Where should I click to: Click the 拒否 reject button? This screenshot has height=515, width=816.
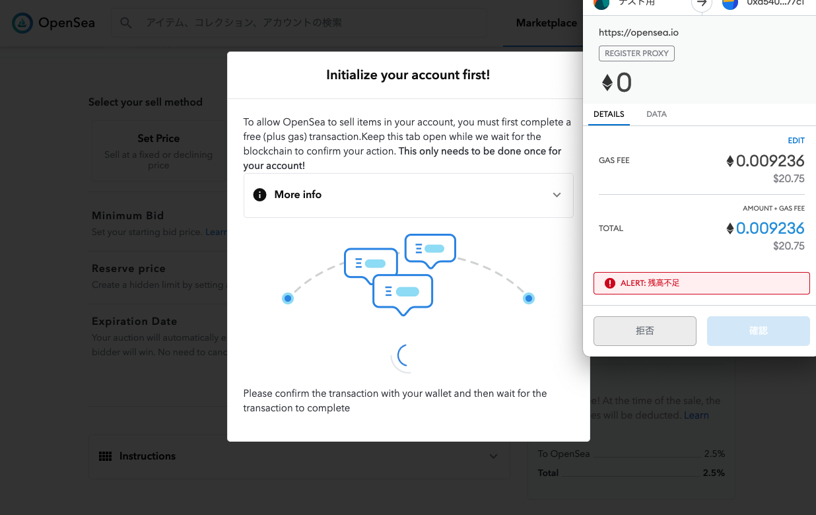pos(645,331)
